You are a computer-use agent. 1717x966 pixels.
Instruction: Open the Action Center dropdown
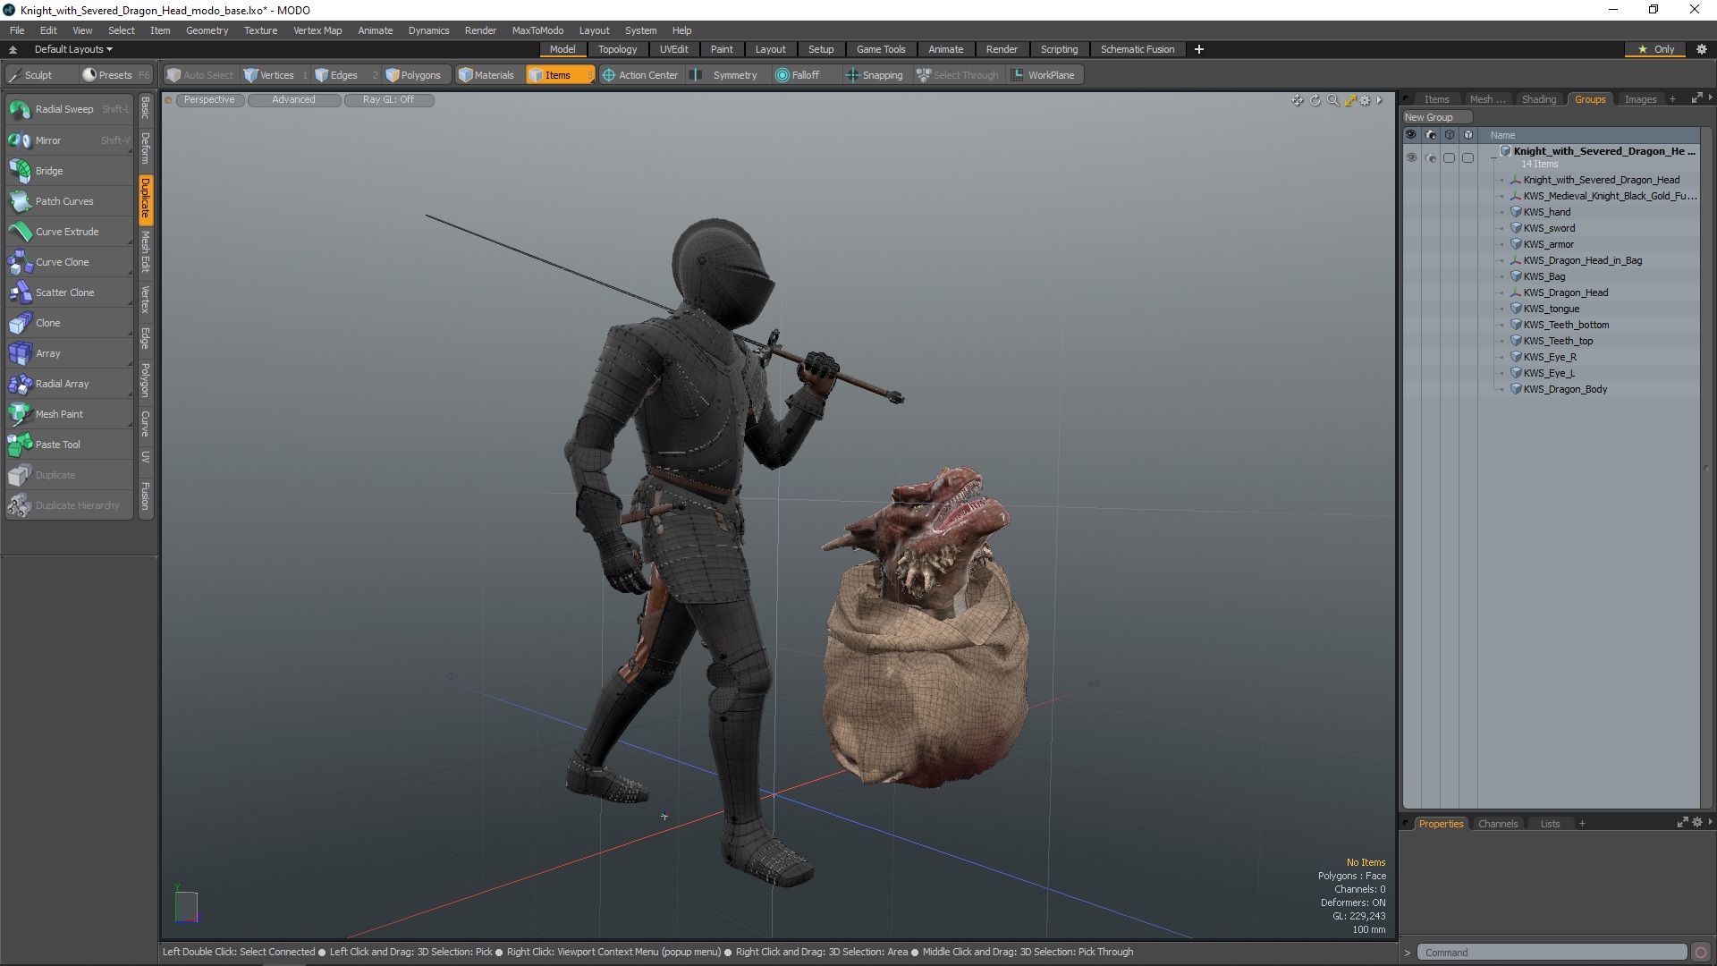coord(640,75)
